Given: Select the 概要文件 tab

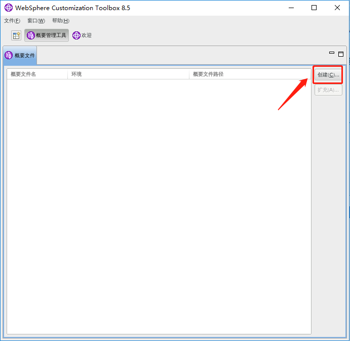Looking at the screenshot, I should (x=20, y=55).
